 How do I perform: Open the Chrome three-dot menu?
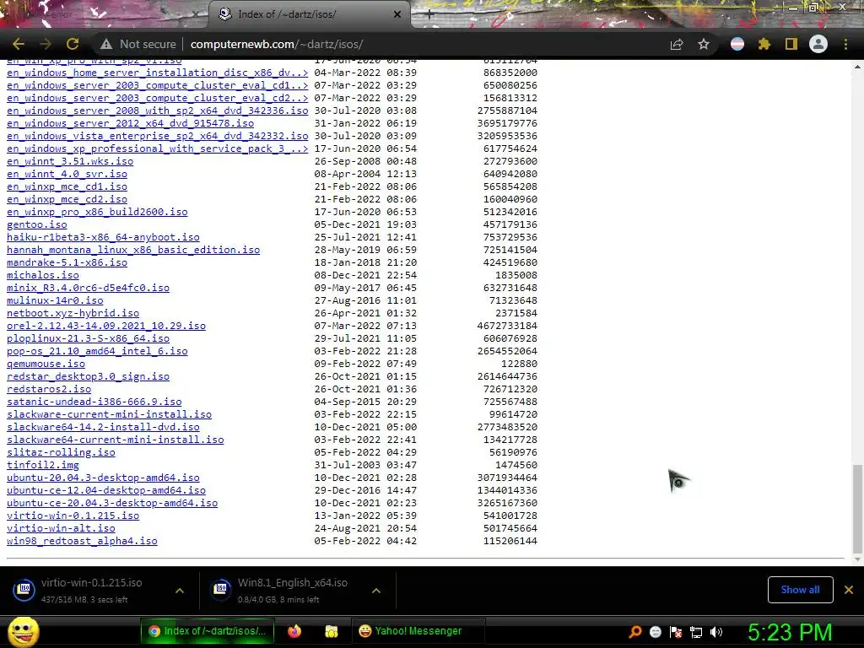(845, 44)
